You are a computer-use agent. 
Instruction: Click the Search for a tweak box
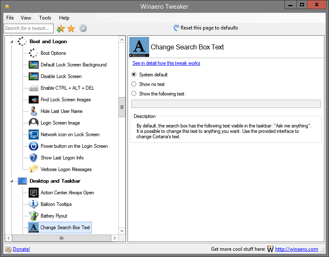(x=29, y=28)
